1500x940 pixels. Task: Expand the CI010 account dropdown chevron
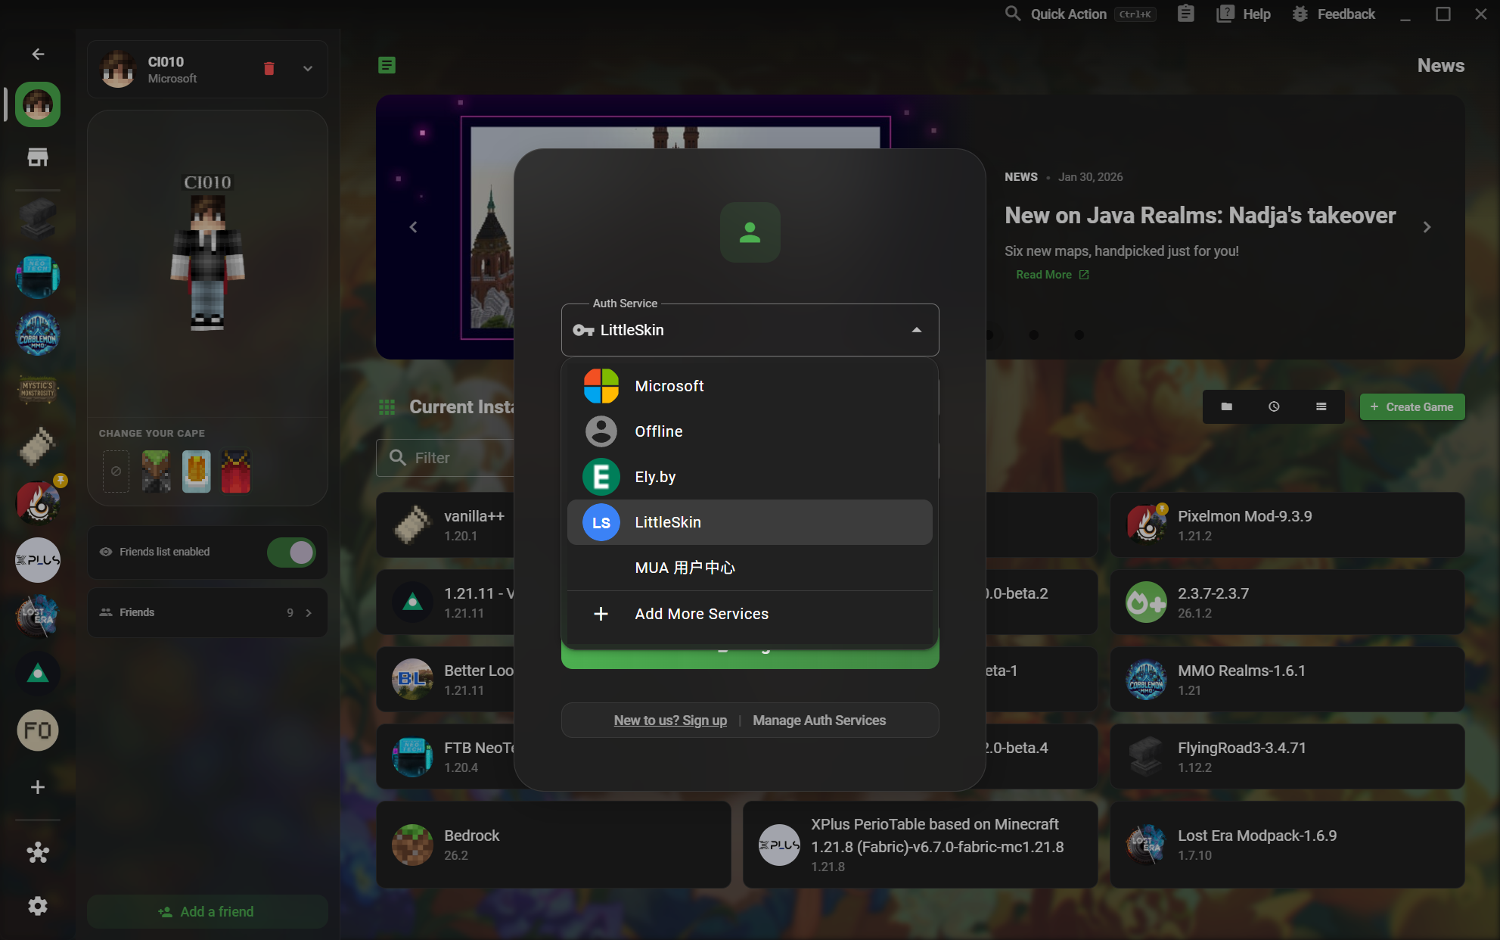point(308,69)
